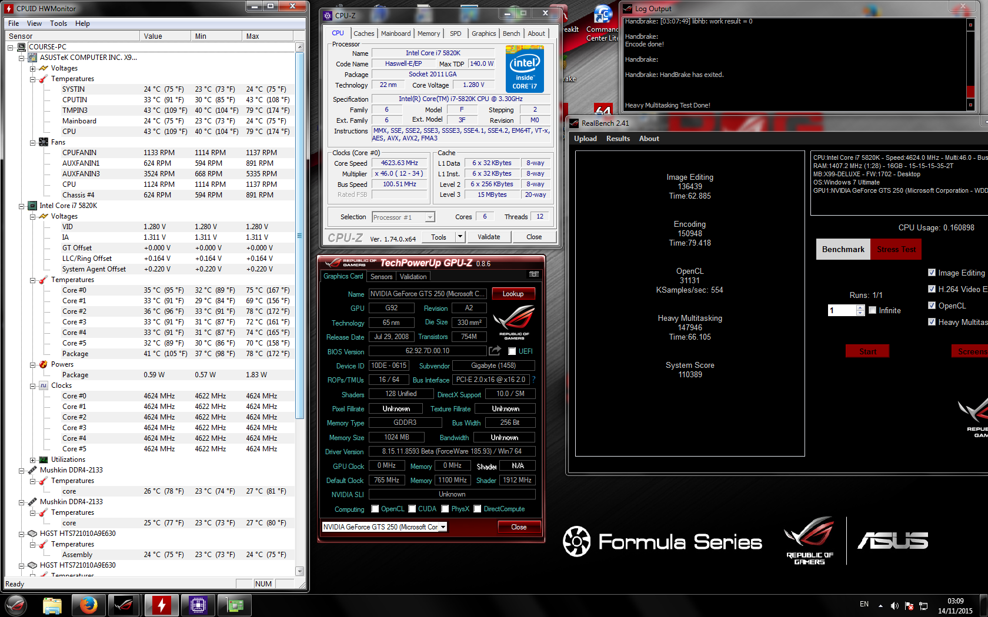
Task: Open the Processor #1 selection dropdown
Action: [430, 217]
